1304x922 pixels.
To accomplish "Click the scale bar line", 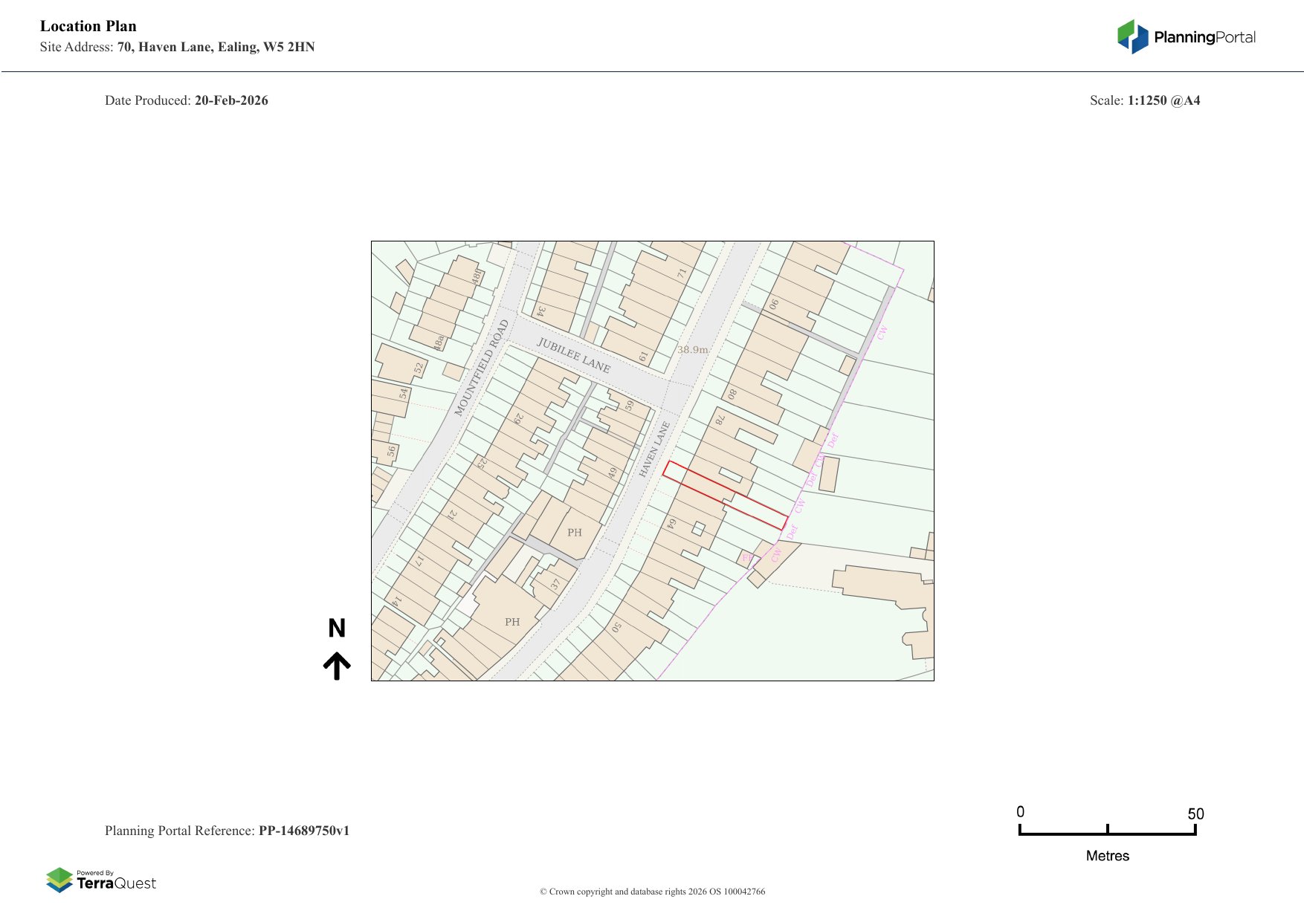I will (1107, 834).
